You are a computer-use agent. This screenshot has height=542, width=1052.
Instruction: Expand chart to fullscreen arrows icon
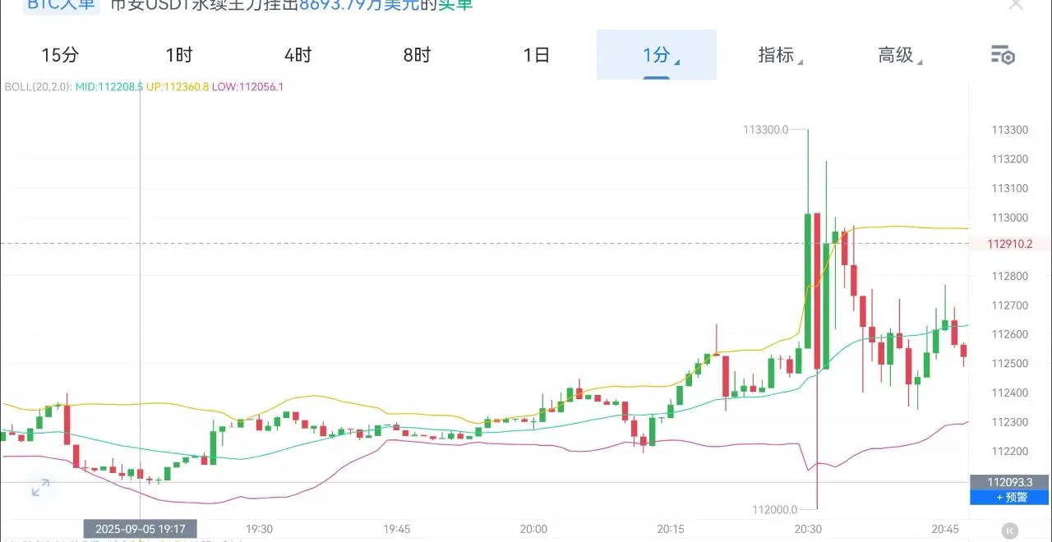pos(40,488)
